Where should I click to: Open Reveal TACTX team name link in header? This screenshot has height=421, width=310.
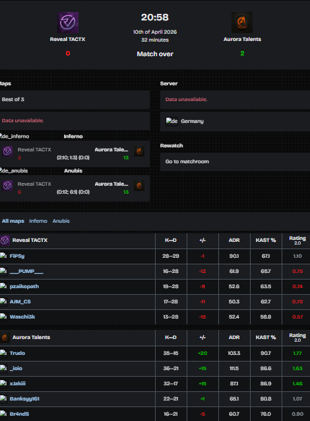pos(67,39)
